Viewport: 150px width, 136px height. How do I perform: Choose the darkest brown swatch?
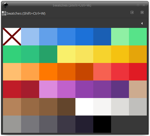66,107
